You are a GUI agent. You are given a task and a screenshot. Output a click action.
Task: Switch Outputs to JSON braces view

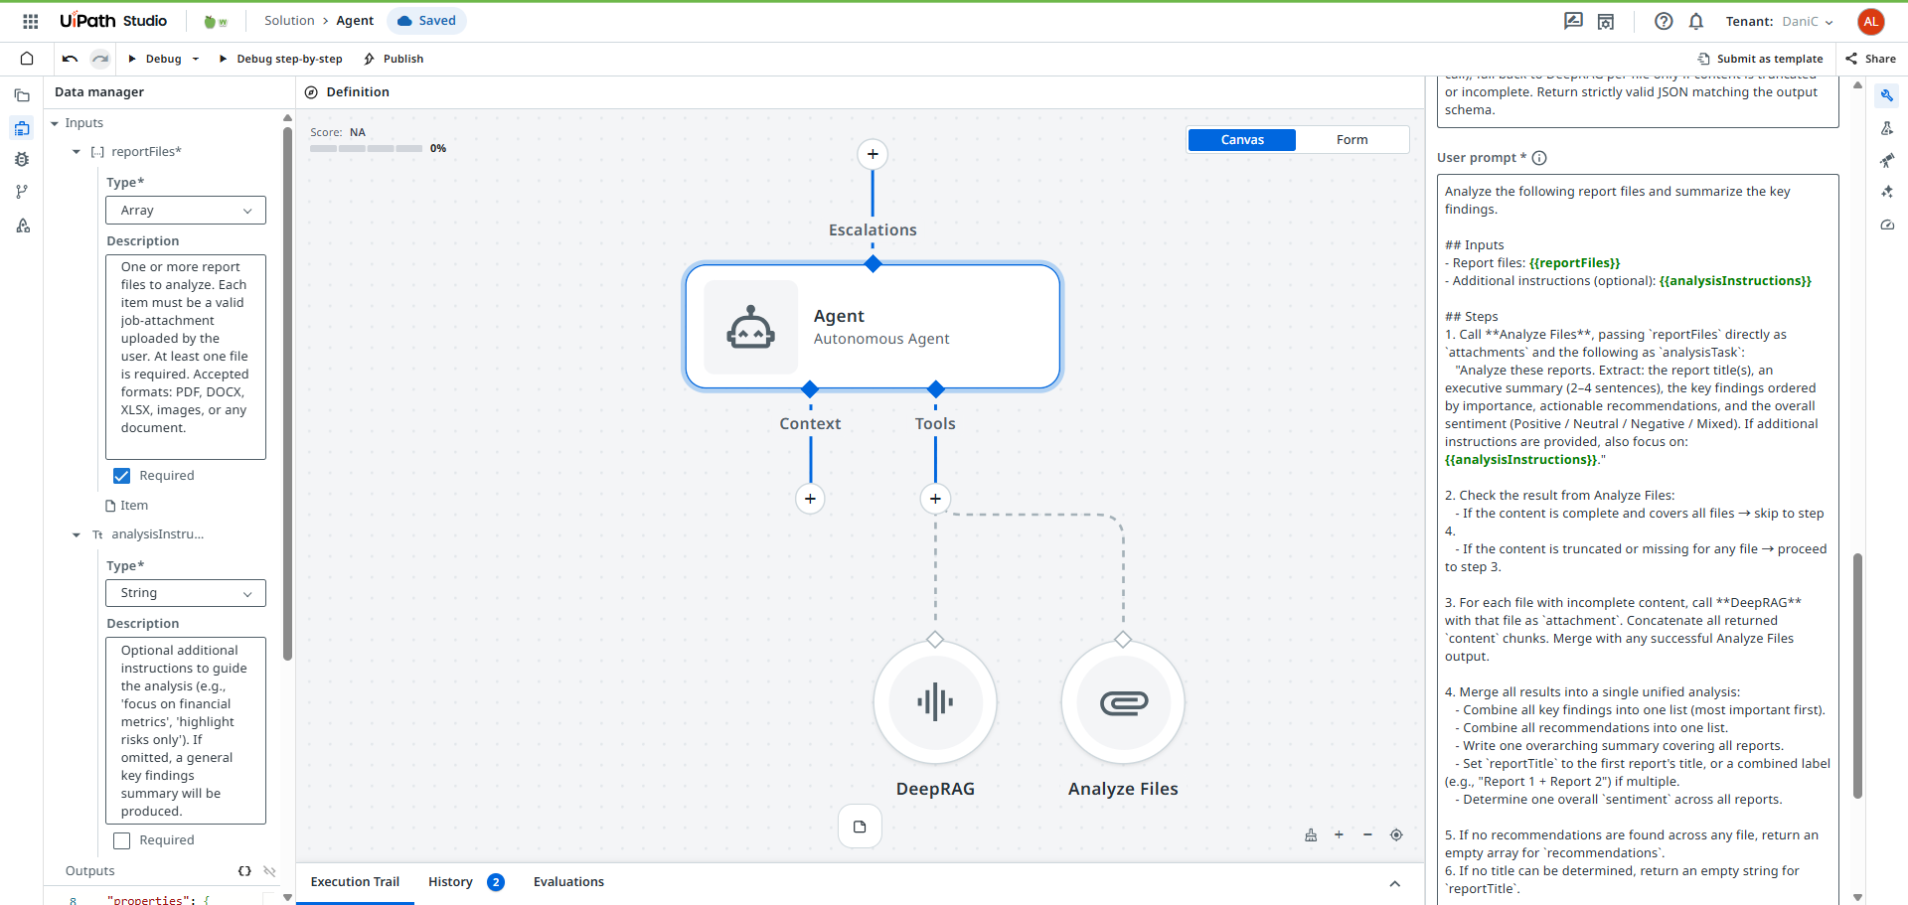tap(244, 871)
